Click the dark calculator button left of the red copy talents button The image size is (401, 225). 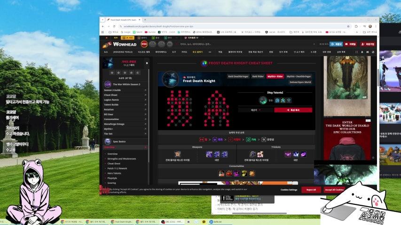click(256, 110)
